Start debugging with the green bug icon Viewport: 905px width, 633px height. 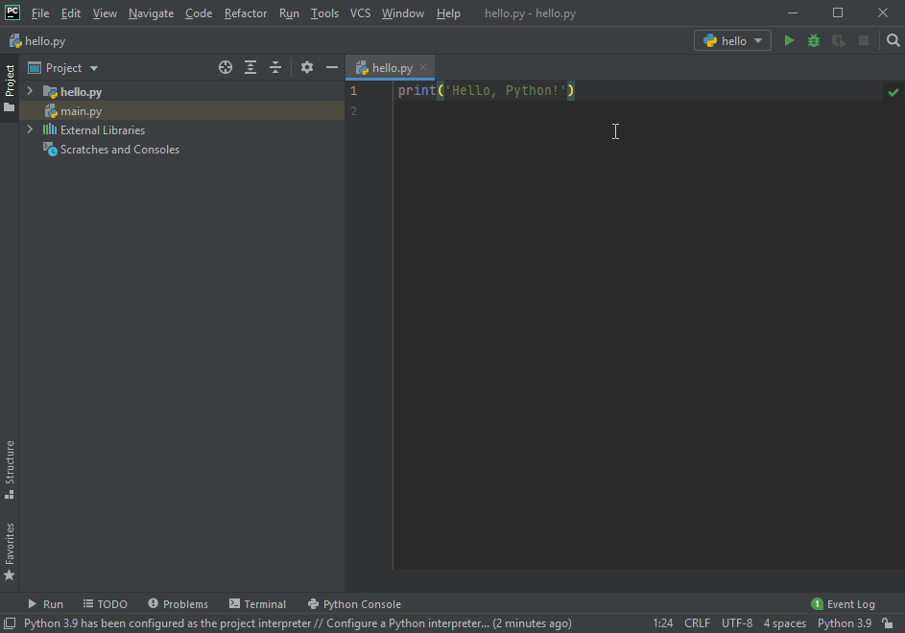click(814, 41)
